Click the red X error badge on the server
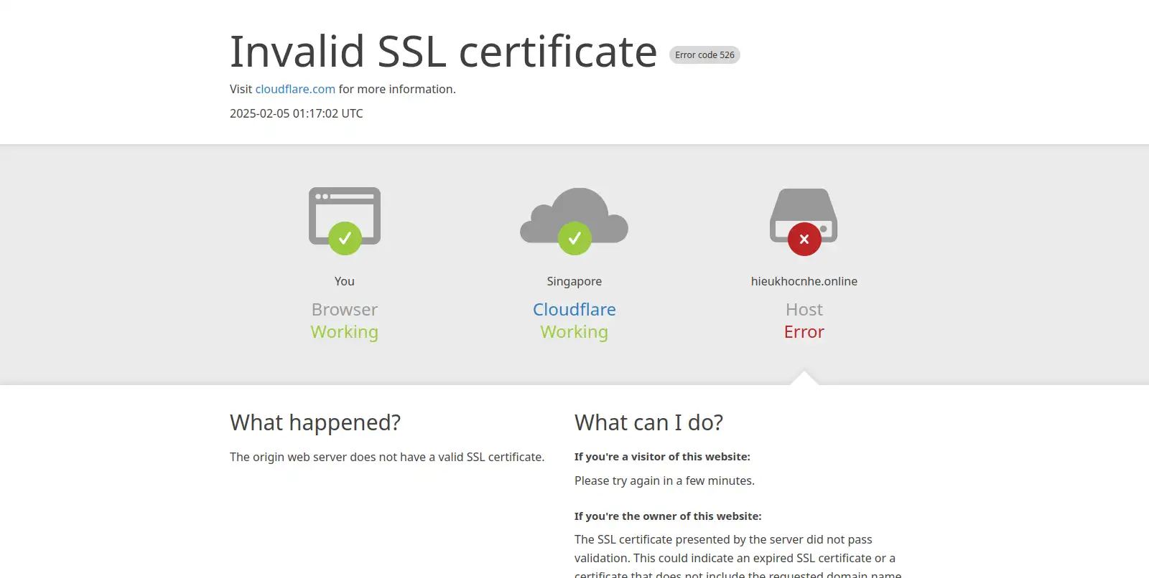1149x578 pixels. click(x=804, y=239)
